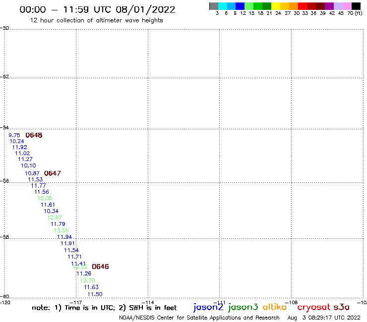Click the 11.94 wave height reading

64,237
